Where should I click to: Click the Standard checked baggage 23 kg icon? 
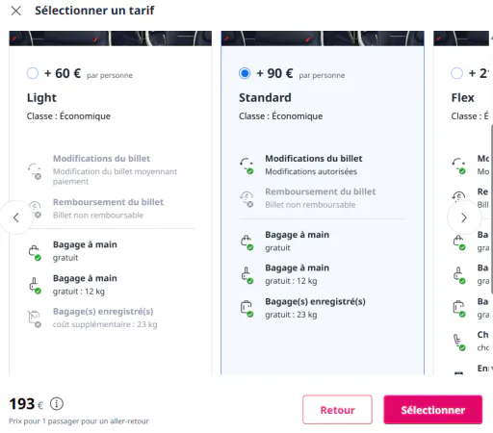click(246, 309)
